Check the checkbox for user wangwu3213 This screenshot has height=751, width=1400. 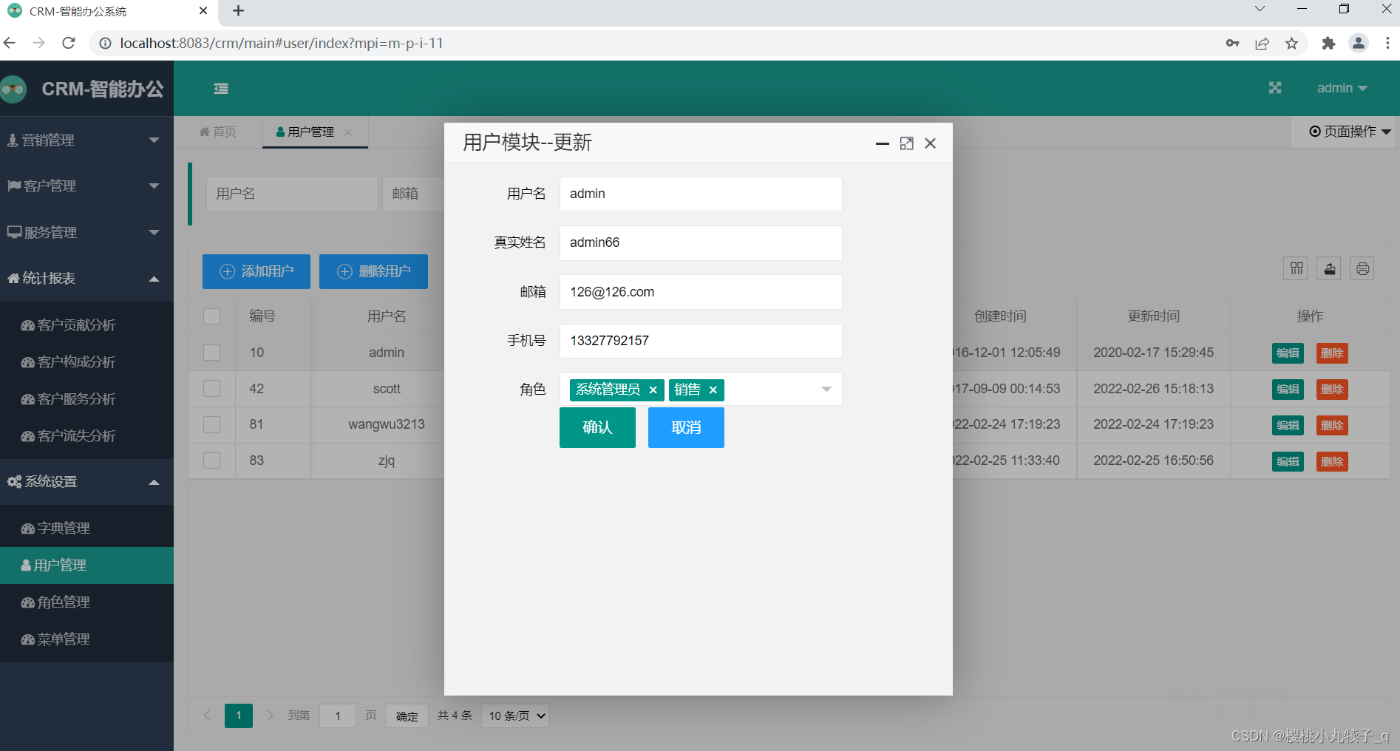(211, 424)
